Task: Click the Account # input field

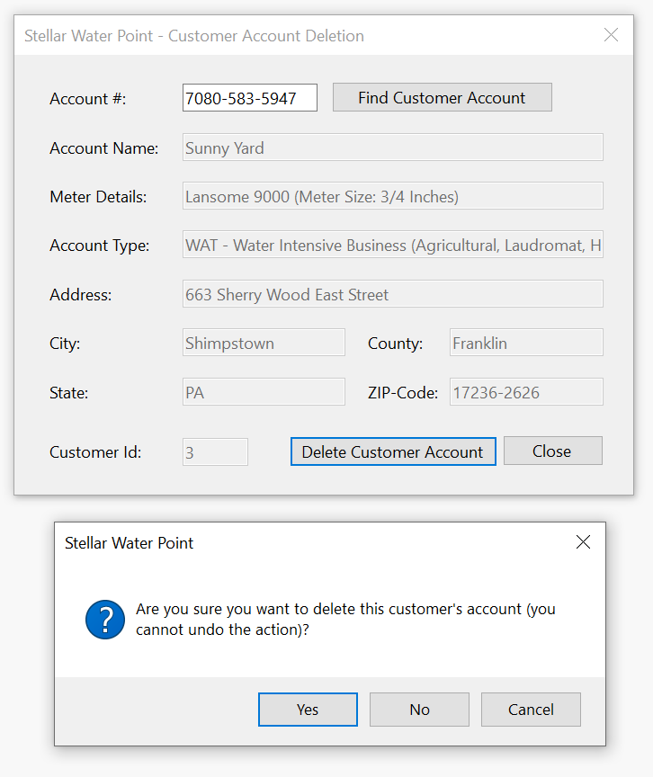Action: point(250,98)
